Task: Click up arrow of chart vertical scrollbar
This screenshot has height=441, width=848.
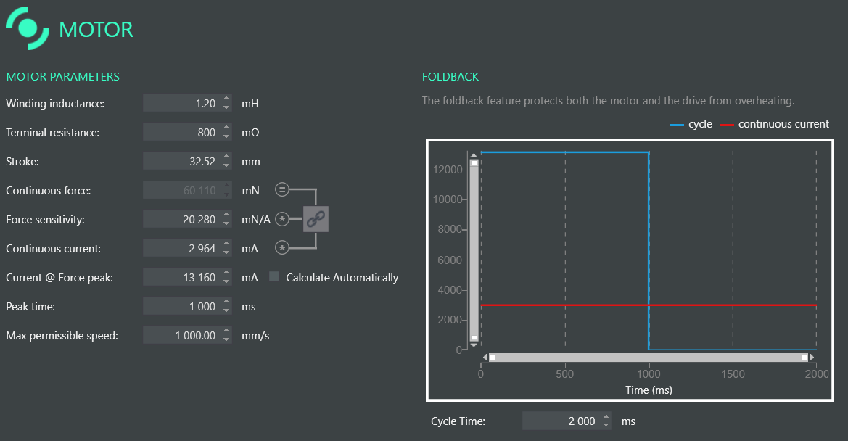Action: coord(474,156)
